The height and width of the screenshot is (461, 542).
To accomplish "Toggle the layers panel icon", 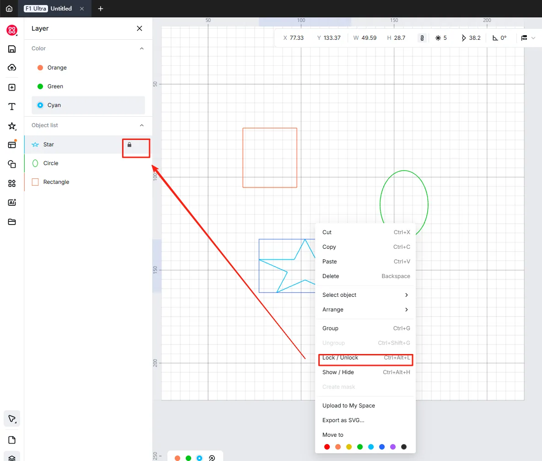I will point(12,457).
